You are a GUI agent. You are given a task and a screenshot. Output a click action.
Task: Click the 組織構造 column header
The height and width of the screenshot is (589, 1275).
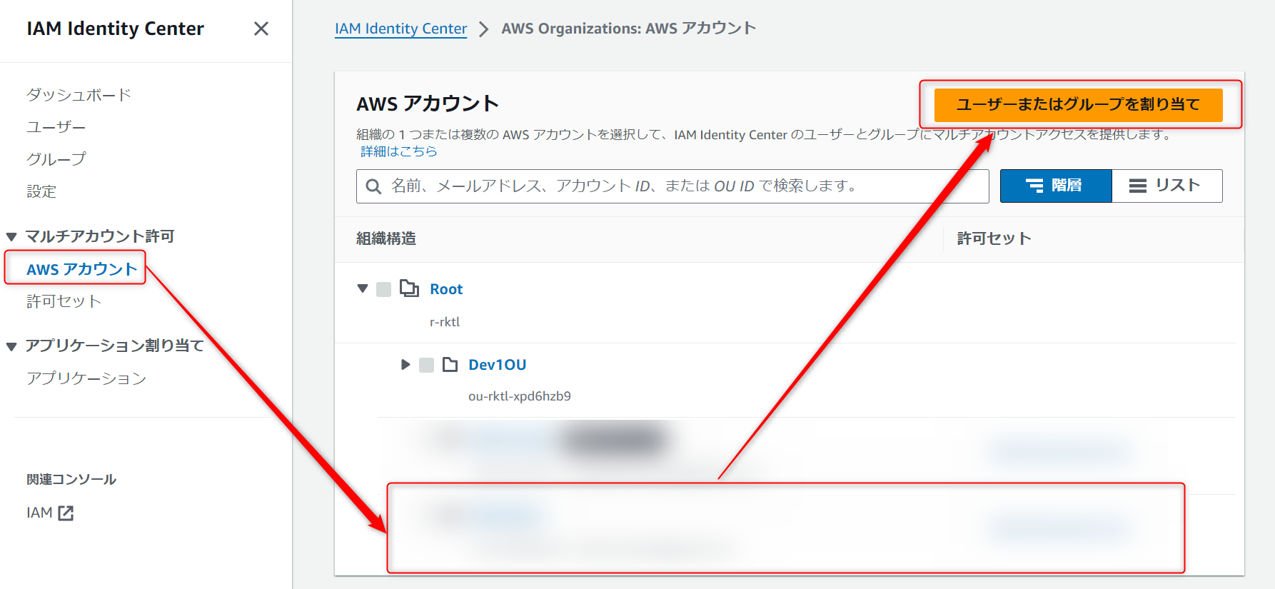[x=386, y=238]
